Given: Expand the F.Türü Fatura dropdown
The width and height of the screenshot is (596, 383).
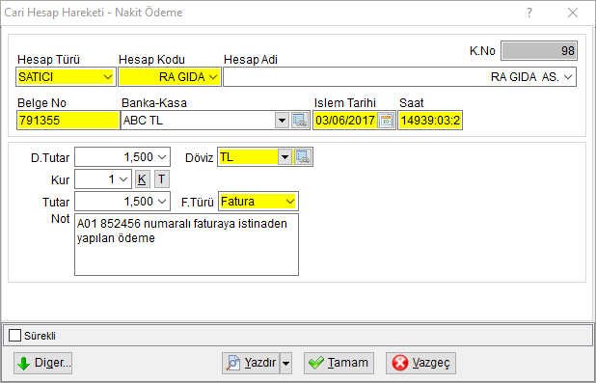Looking at the screenshot, I should point(290,202).
